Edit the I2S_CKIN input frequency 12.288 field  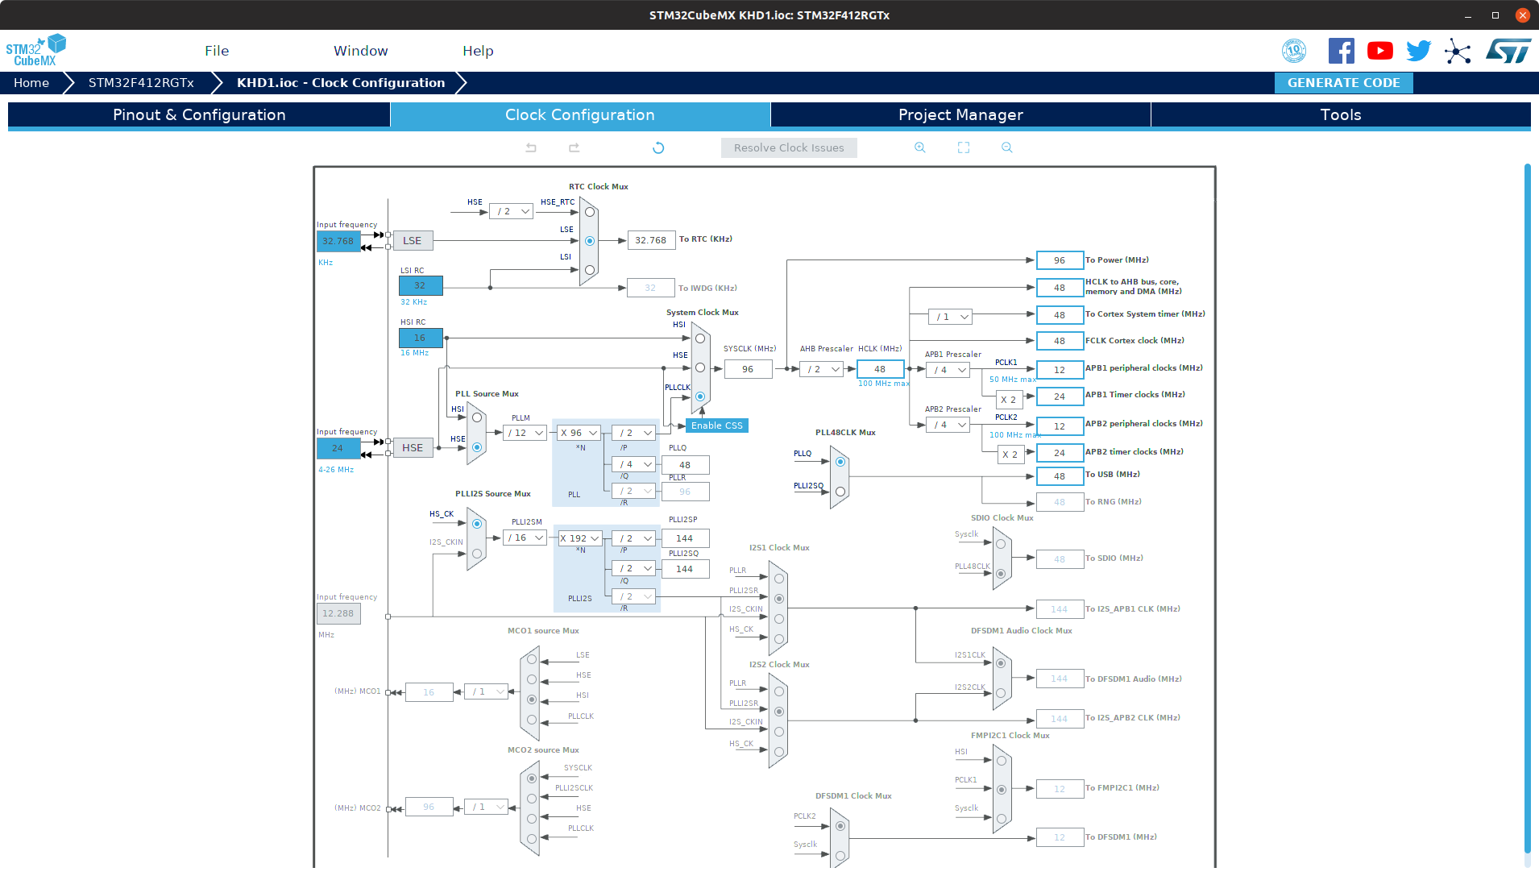338,613
